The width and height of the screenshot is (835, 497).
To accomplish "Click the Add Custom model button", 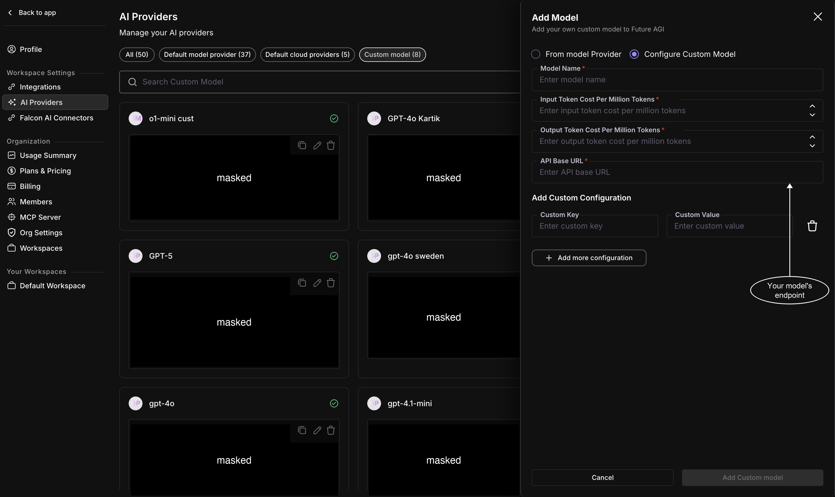I will point(752,477).
